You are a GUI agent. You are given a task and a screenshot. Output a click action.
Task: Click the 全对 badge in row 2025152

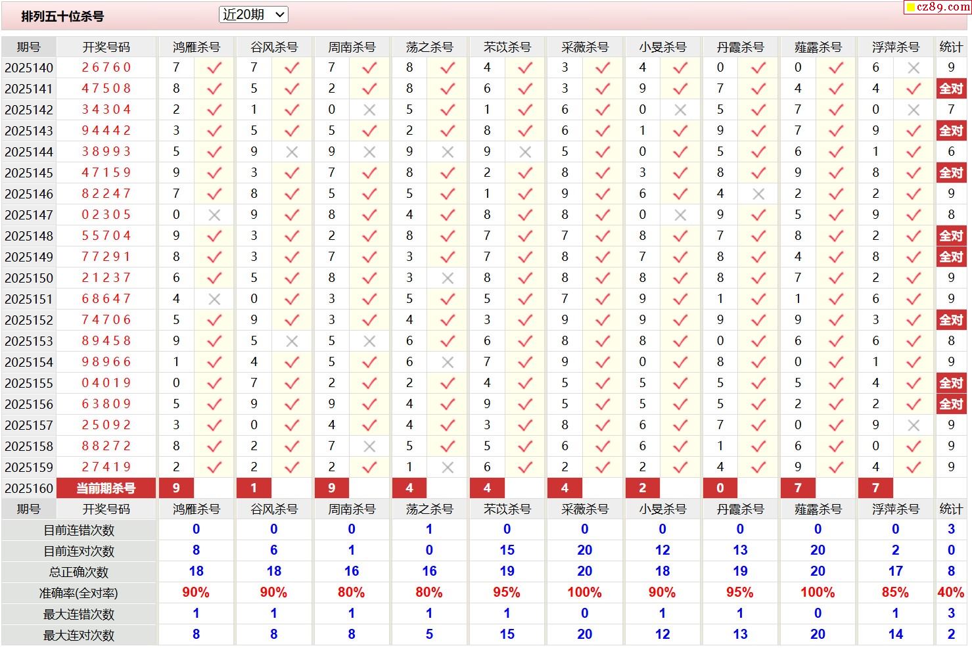coord(950,320)
